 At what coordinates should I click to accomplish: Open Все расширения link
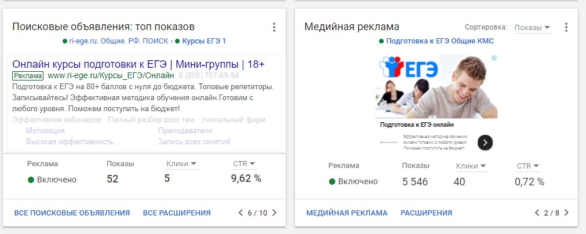(177, 213)
